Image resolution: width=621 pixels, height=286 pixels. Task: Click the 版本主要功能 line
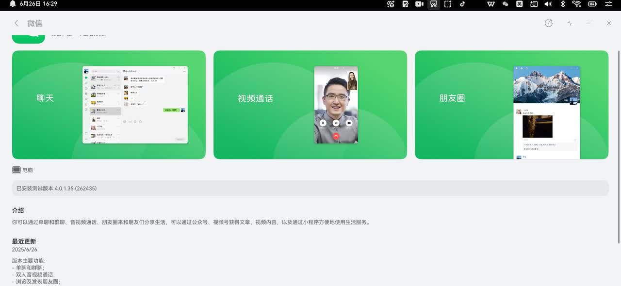click(x=29, y=261)
